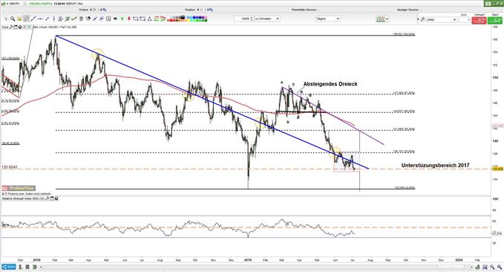Select the cursor pointer tool

point(5,19)
